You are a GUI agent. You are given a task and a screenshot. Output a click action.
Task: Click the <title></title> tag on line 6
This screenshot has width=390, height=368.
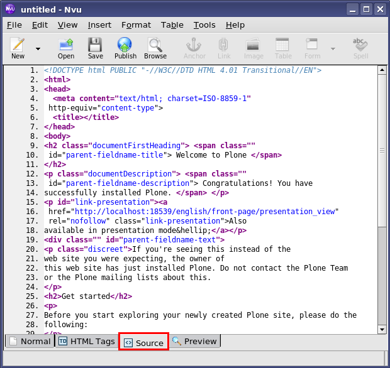pyautogui.click(x=86, y=117)
